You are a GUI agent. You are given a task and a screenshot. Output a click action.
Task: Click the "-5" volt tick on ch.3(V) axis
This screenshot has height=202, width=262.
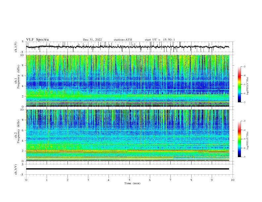tap(22, 175)
